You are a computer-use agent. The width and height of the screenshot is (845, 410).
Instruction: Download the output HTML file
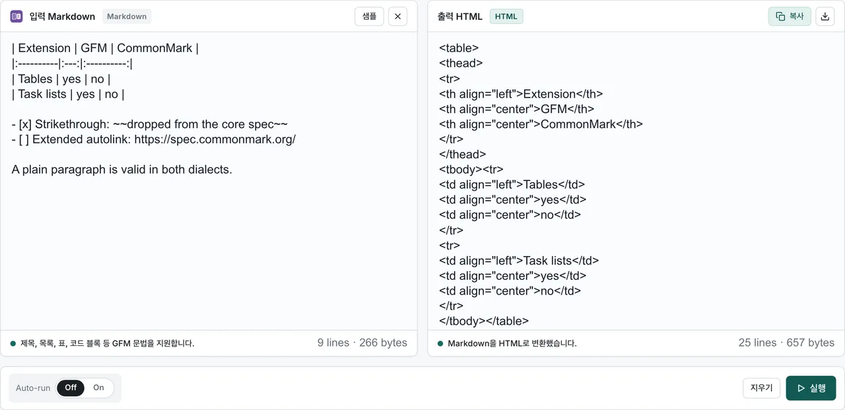coord(825,17)
